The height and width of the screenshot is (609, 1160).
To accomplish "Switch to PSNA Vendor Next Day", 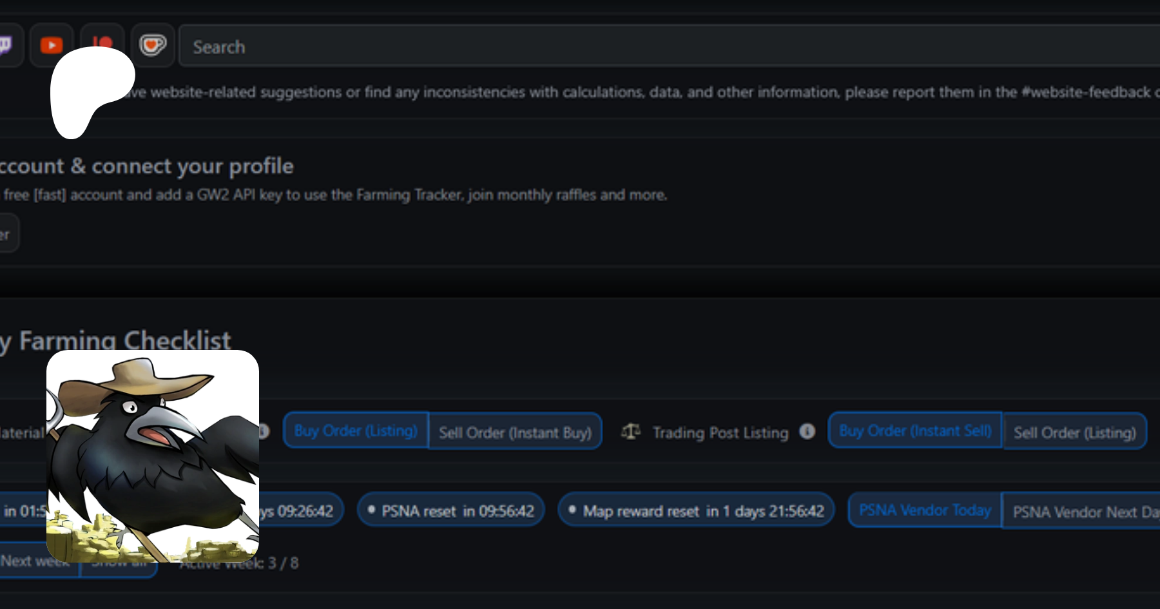I will click(1083, 512).
